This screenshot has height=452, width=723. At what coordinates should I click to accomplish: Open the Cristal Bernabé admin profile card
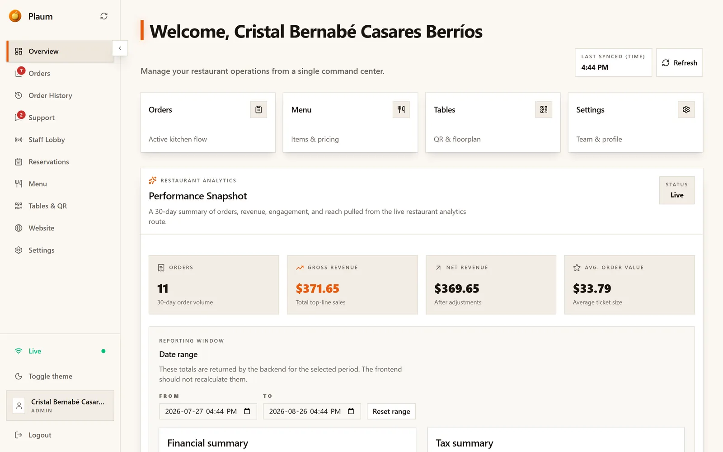60,406
